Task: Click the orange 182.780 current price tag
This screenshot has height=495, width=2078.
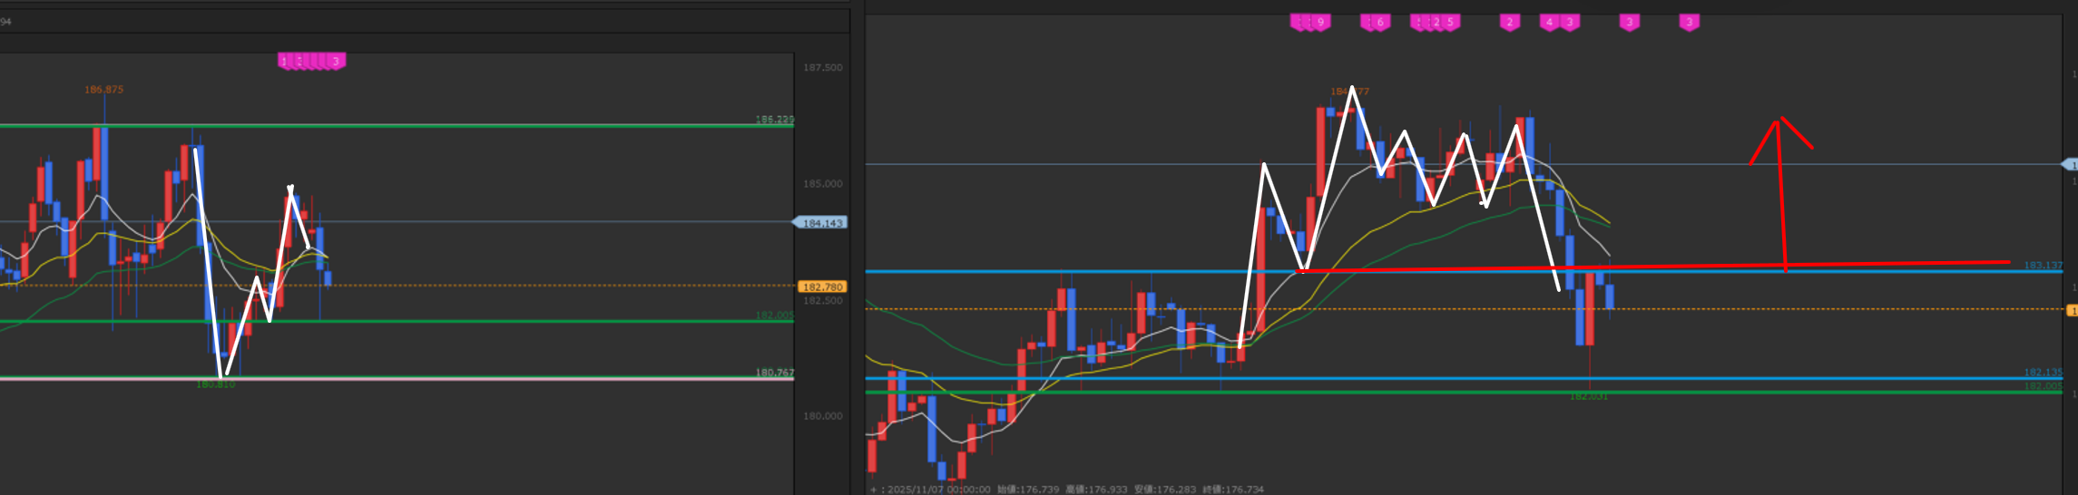Action: (822, 287)
